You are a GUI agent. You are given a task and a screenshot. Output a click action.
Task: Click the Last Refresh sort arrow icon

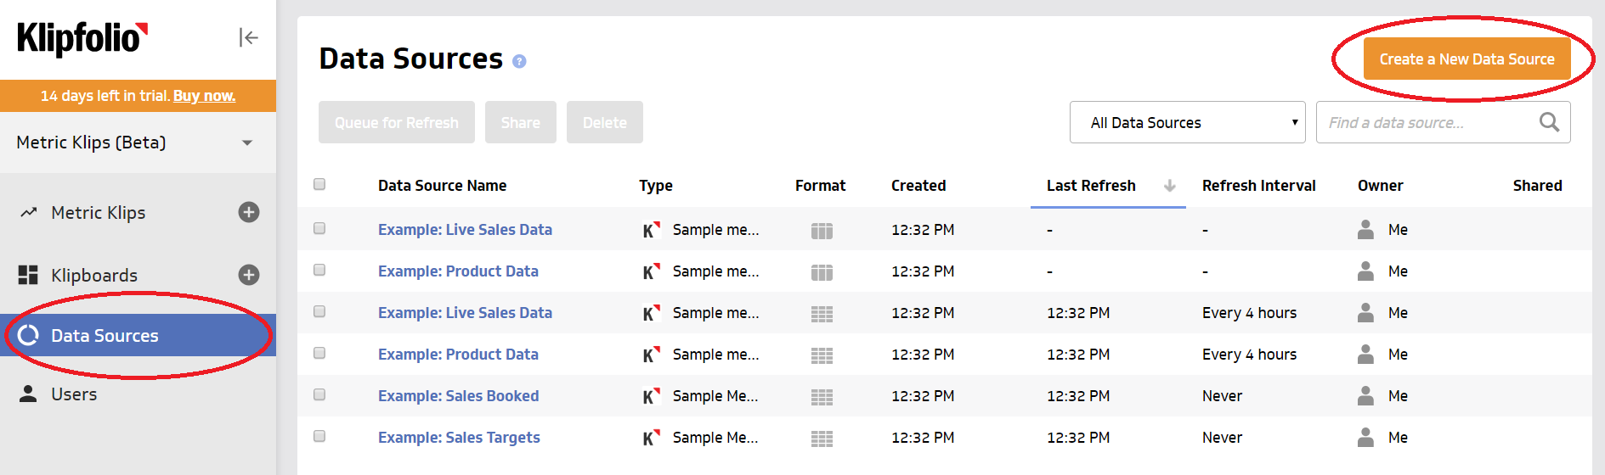tap(1170, 186)
